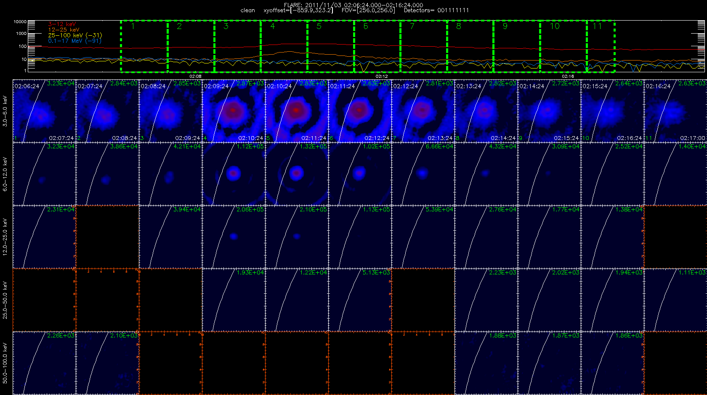This screenshot has width=707, height=395.
Task: Click the 'Detectors= 001111111' header text
Action: 436,11
